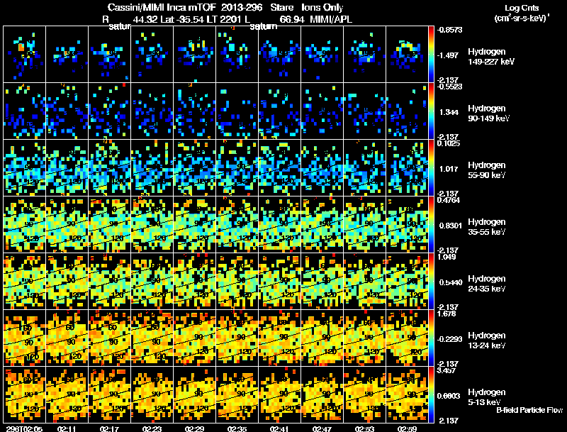Select the 90-149 keV image panel at 02:29
Viewport: 567px width, 432px height.
coord(194,111)
